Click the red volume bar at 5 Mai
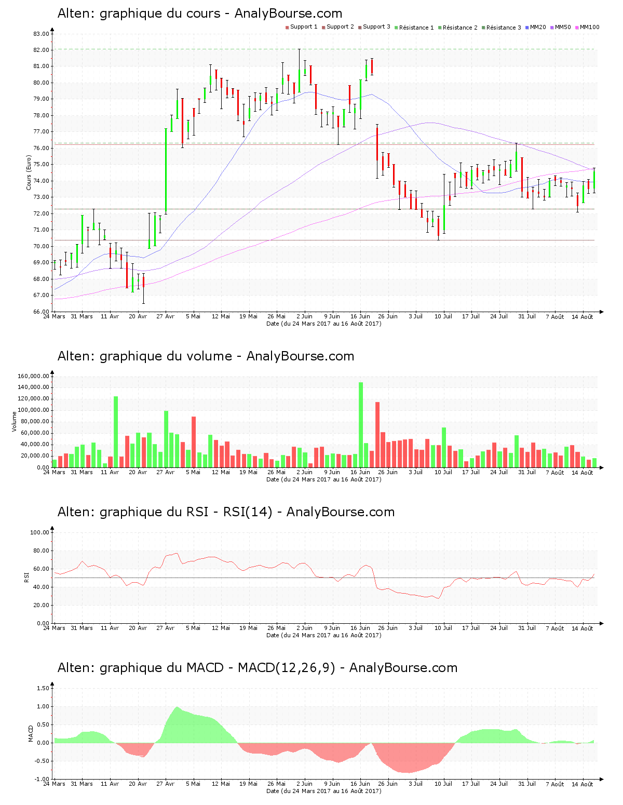The width and height of the screenshot is (623, 805). tap(194, 442)
